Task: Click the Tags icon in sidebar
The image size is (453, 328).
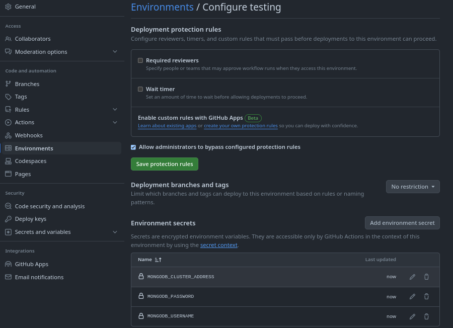Action: 8,97
